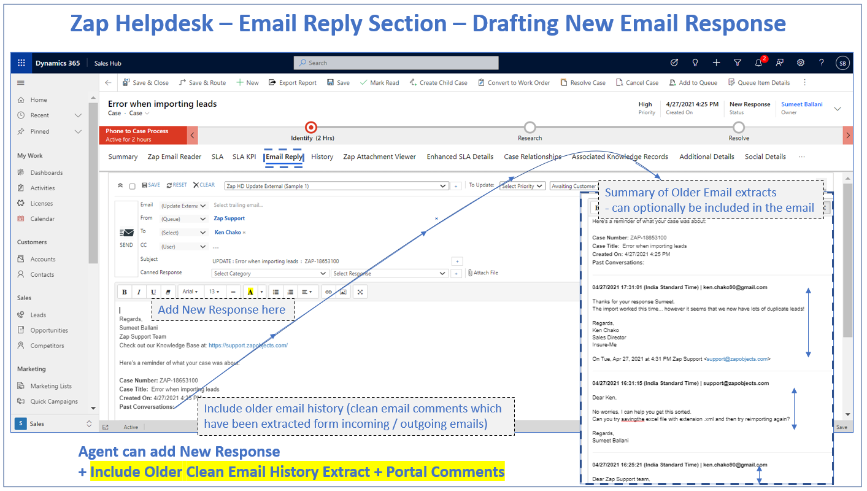This screenshot has height=491, width=867.
Task: Switch to the Summary tab
Action: pos(123,157)
